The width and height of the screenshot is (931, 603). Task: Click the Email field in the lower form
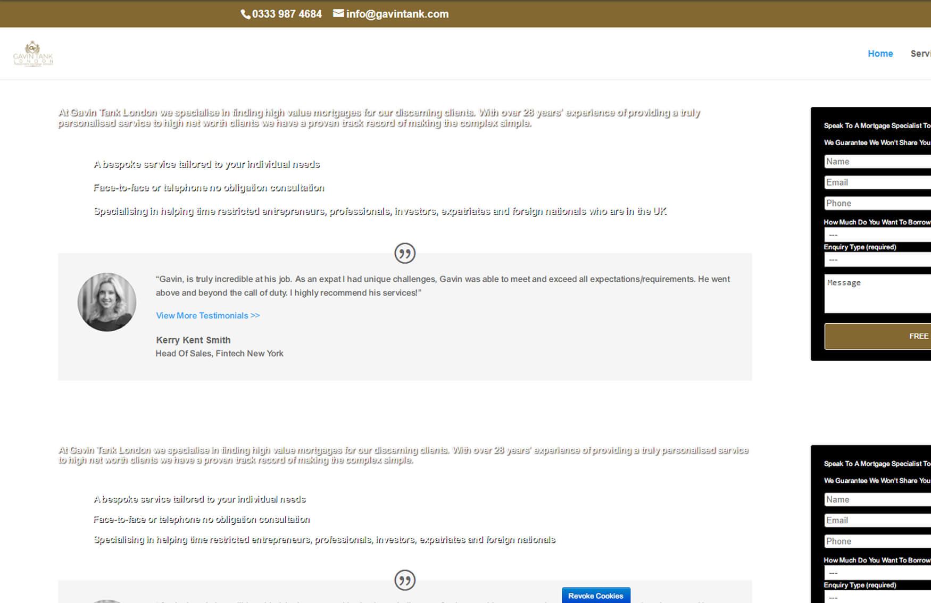coord(878,521)
